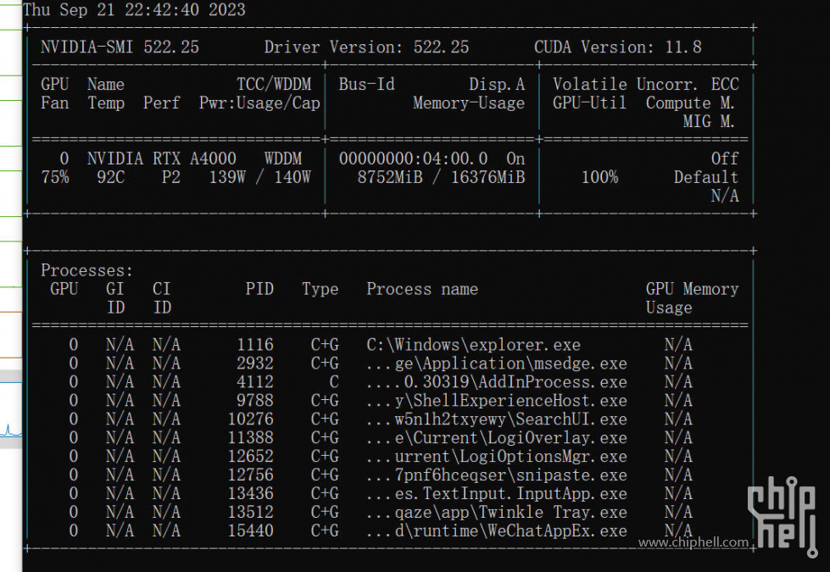Click the Driver Version: 522.25 text
Screen dimensions: 830x572
[x=366, y=47]
